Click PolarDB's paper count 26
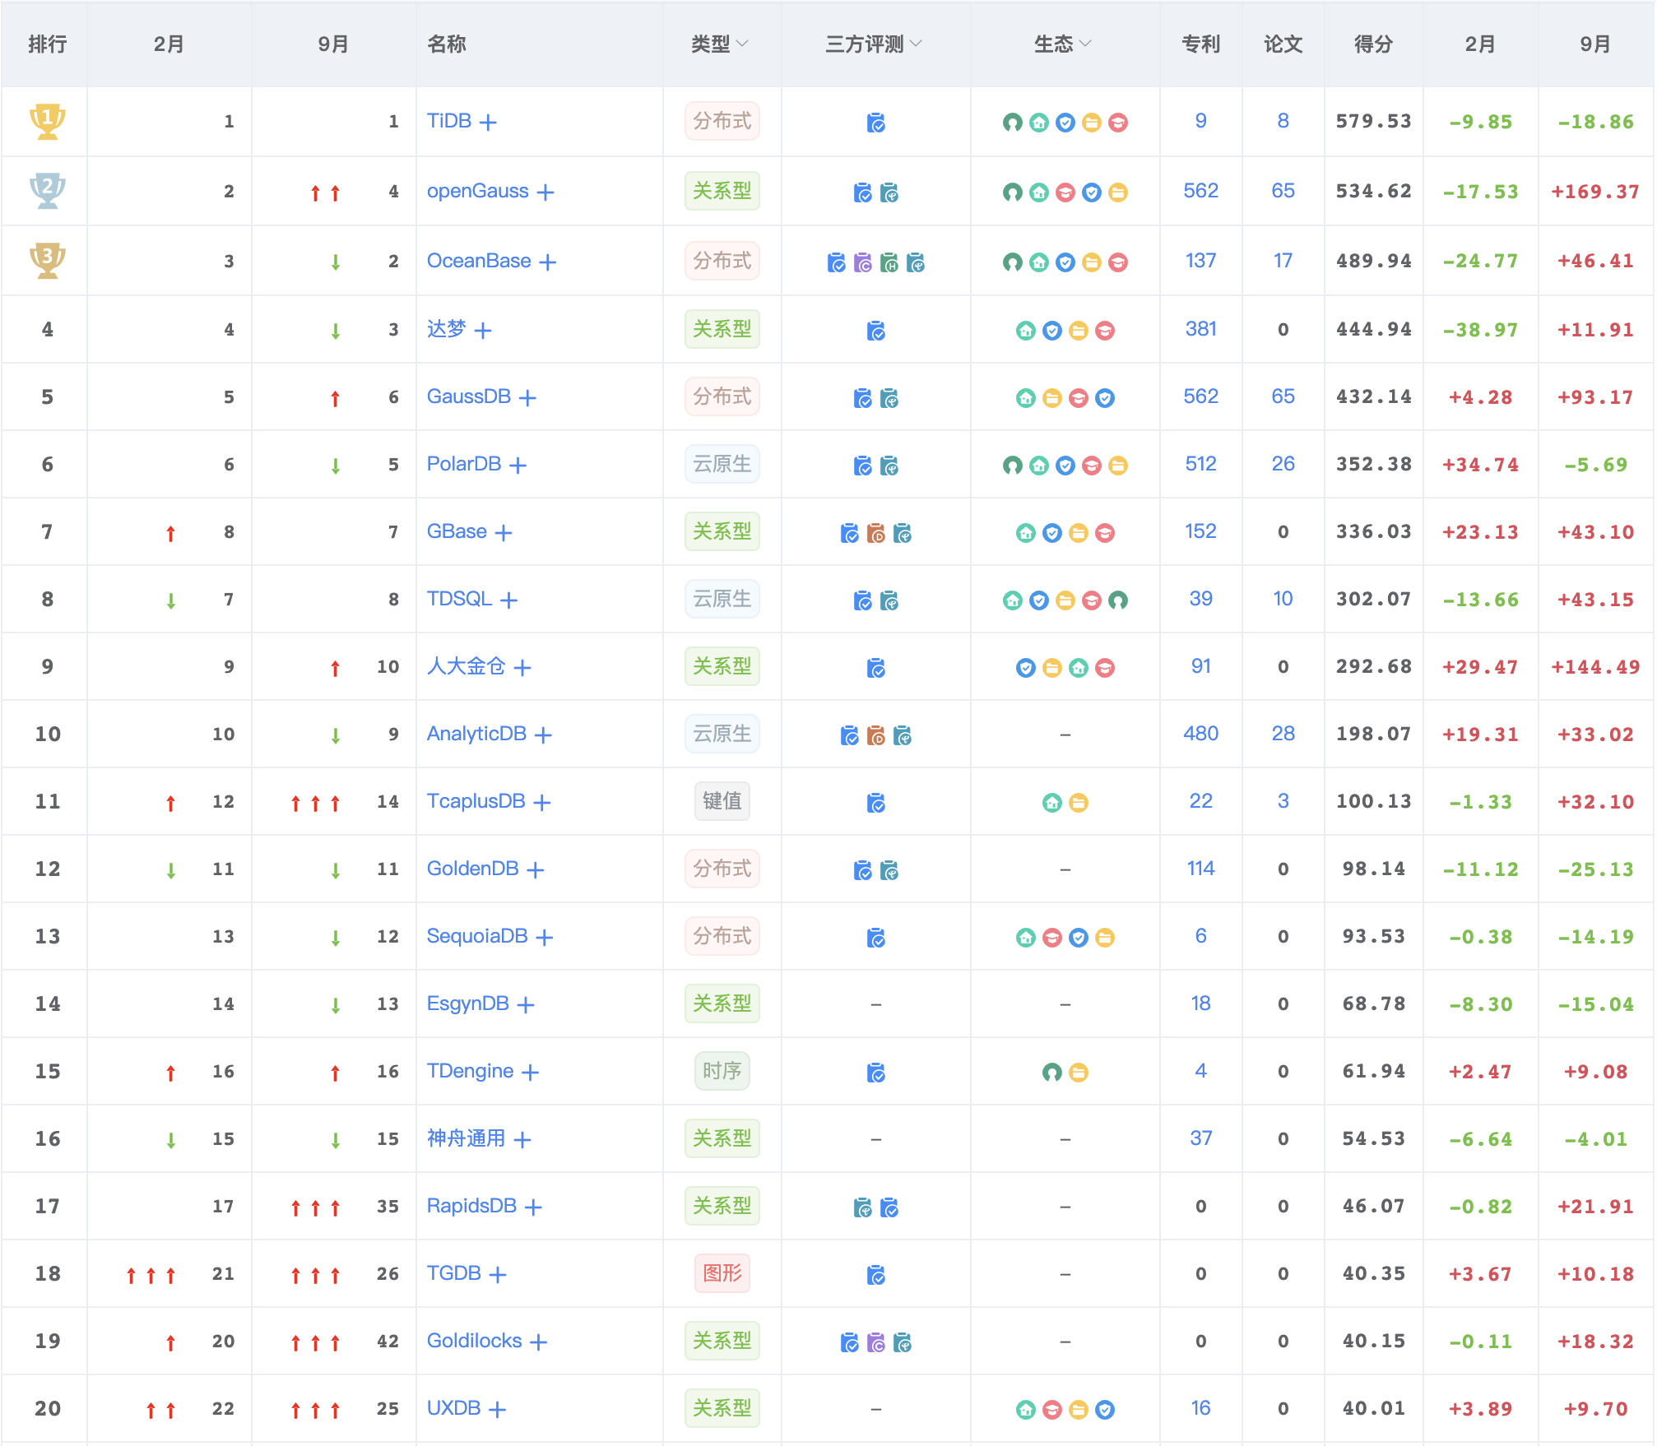The image size is (1657, 1446). pos(1283,464)
